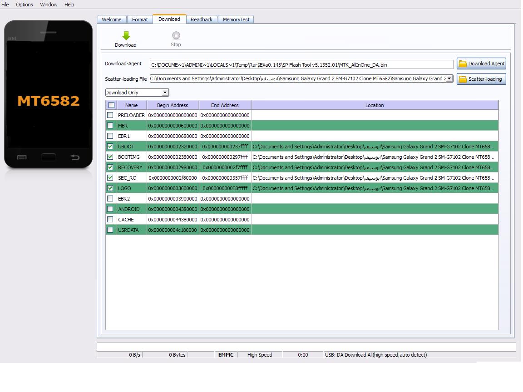Open the Download Only mode dropdown
The height and width of the screenshot is (392, 523).
137,93
